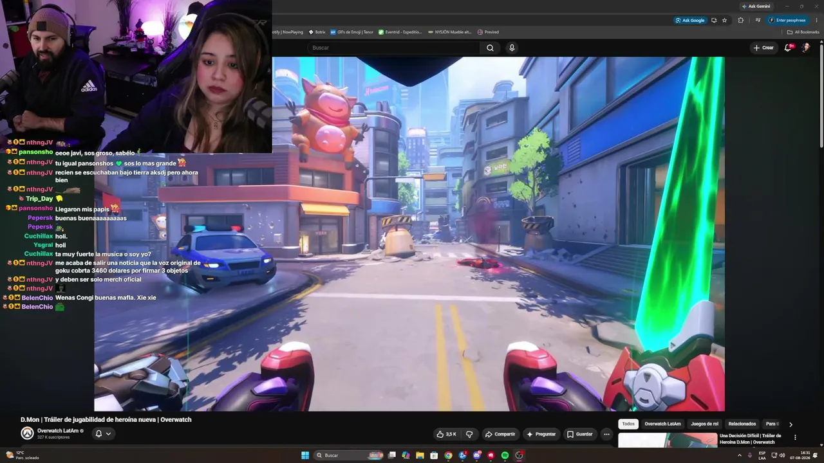Open Microsoft Store from the taskbar
Viewport: 824px width, 463px height.
pyautogui.click(x=434, y=455)
